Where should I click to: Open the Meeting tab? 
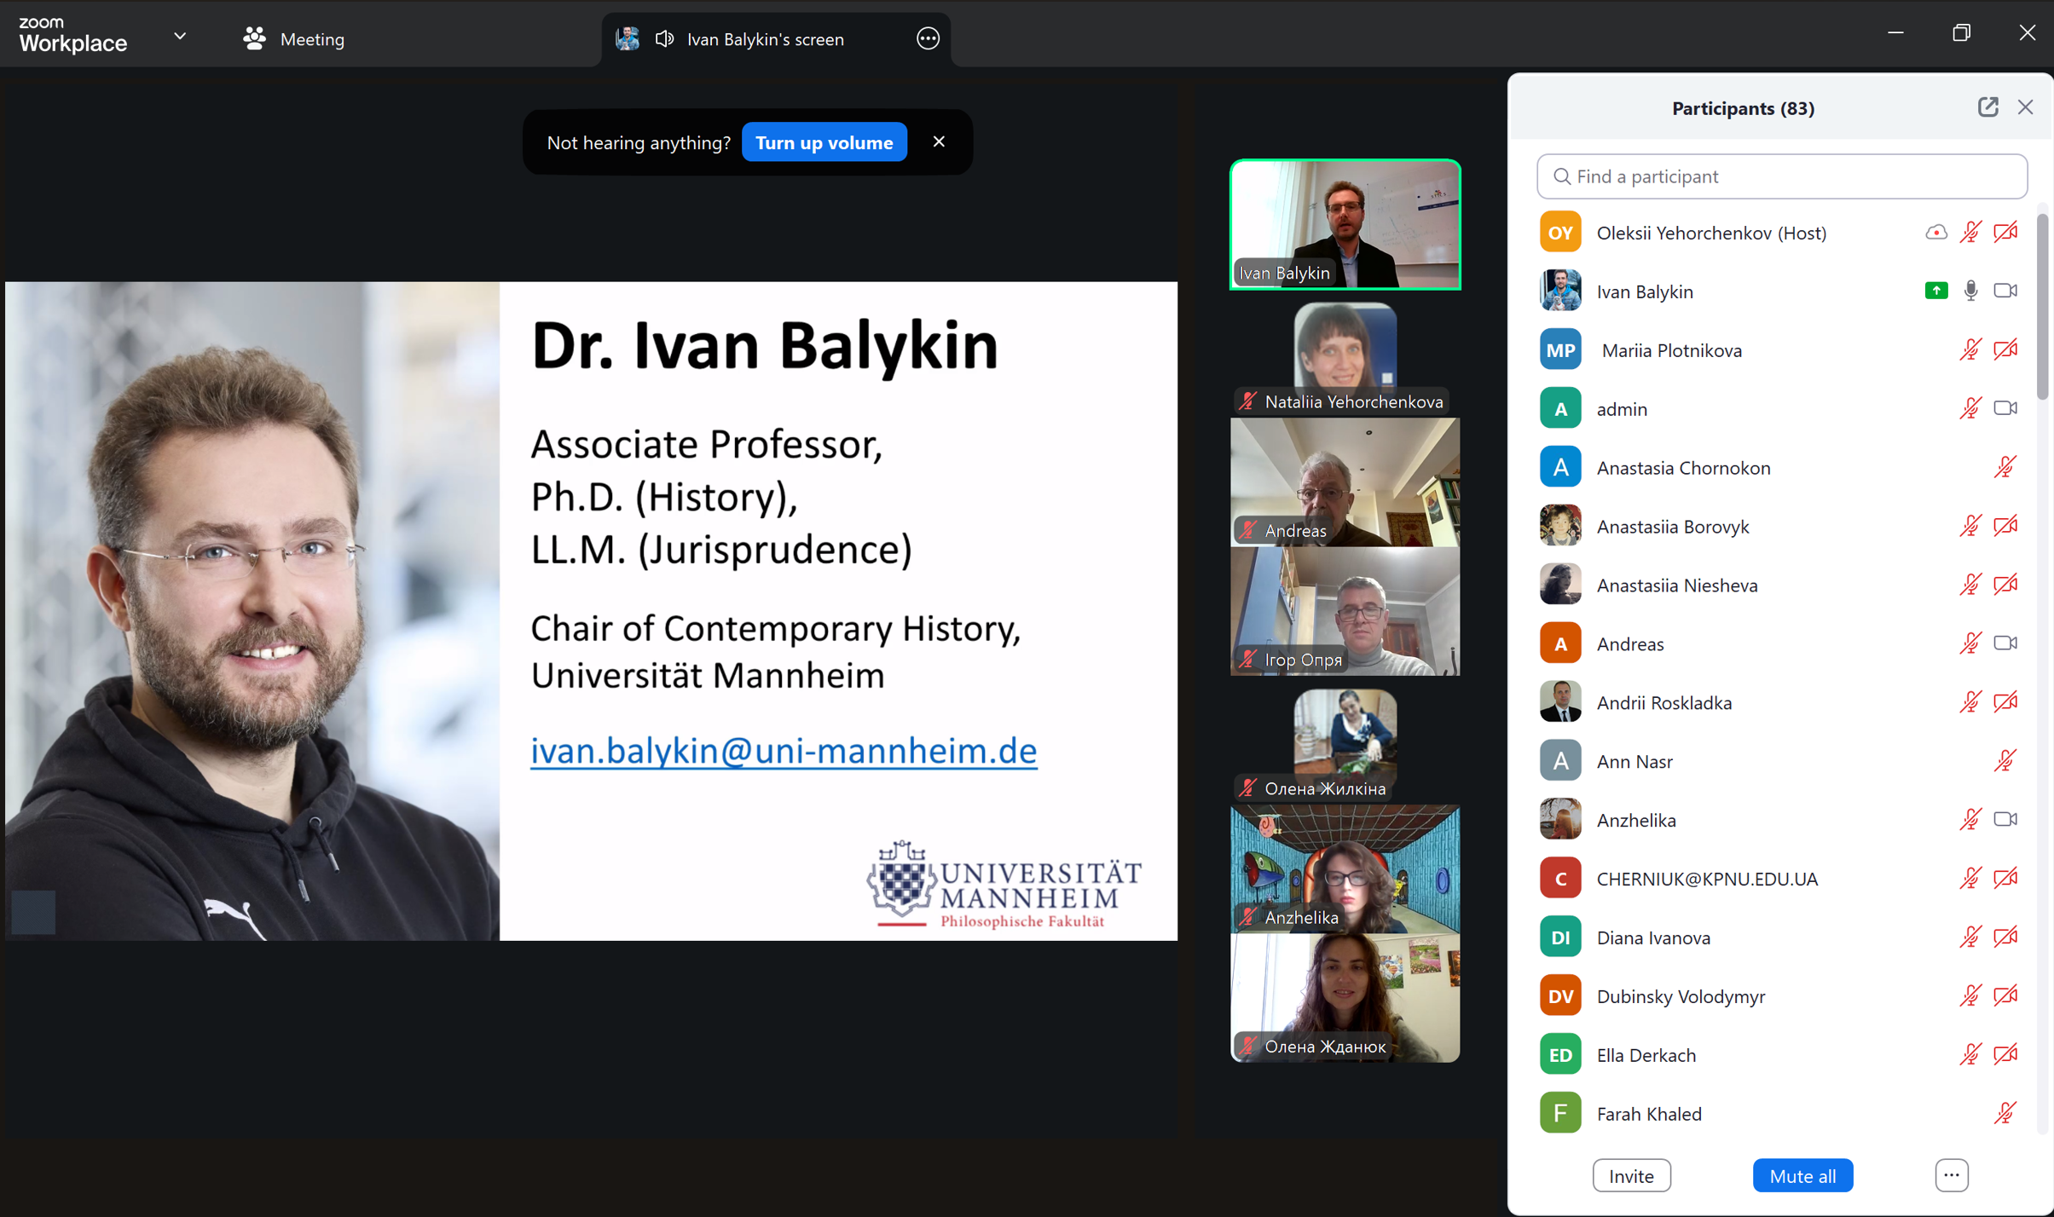tap(311, 39)
